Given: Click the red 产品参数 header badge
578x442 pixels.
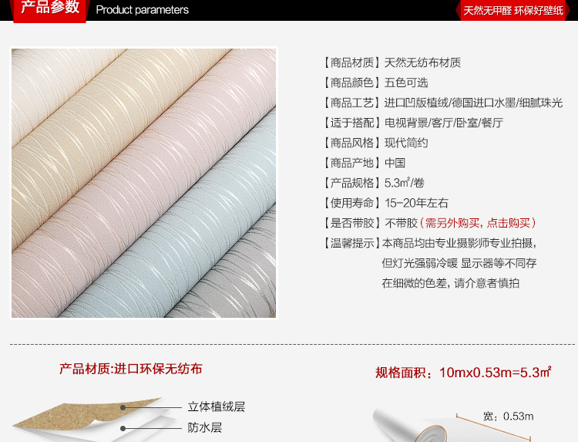Looking at the screenshot, I should point(50,10).
